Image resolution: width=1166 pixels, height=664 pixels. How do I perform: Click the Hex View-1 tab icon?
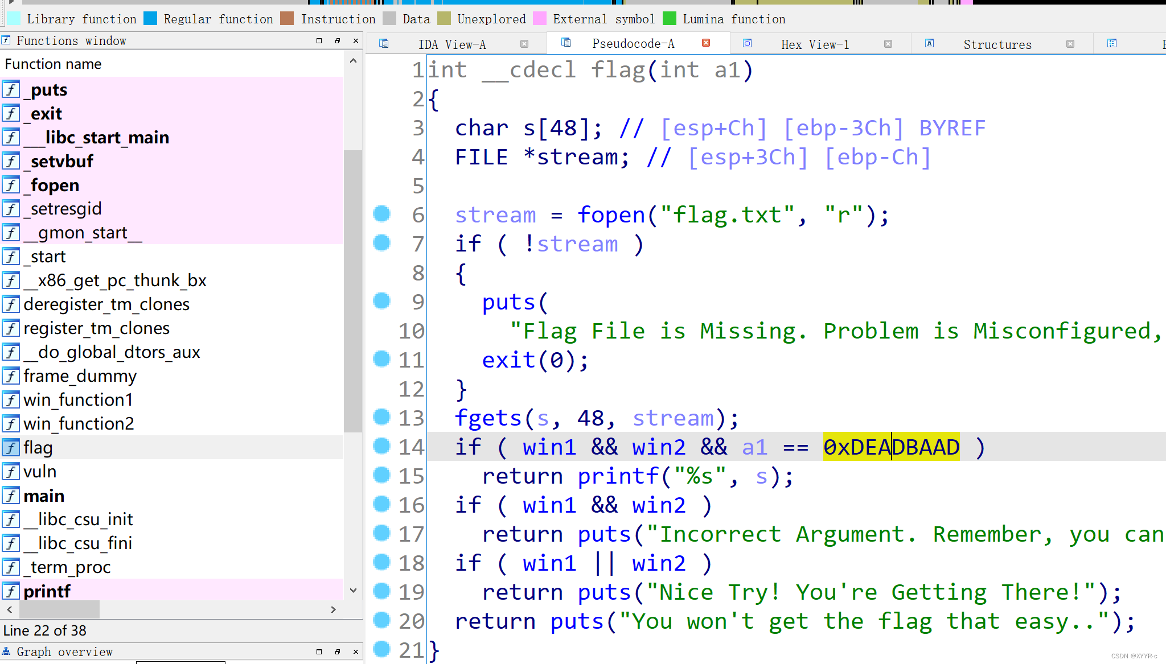pos(748,44)
